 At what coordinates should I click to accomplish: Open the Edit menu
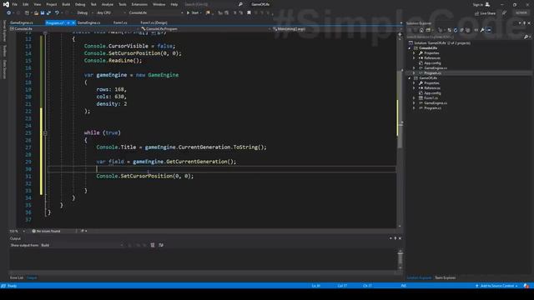click(x=26, y=4)
